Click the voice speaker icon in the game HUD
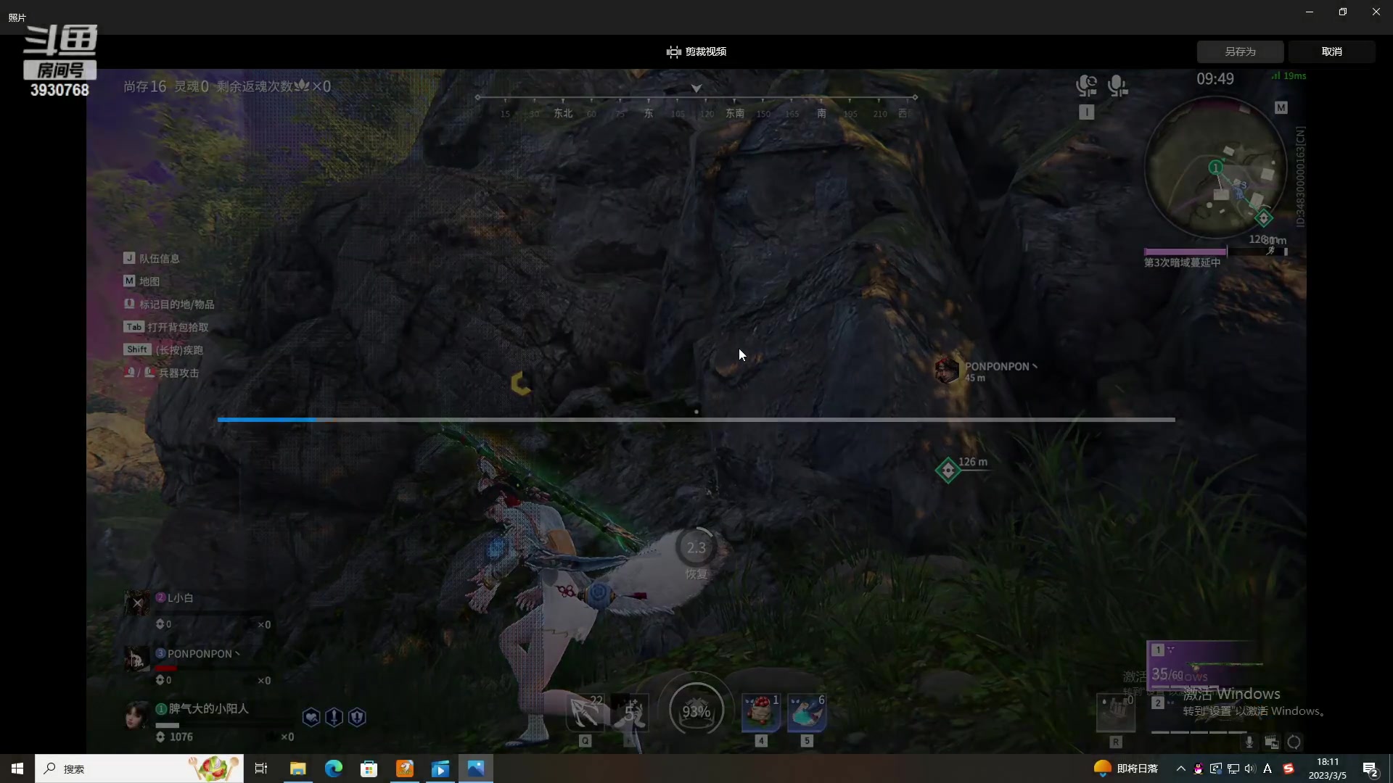Viewport: 1393px width, 783px height. [1086, 86]
